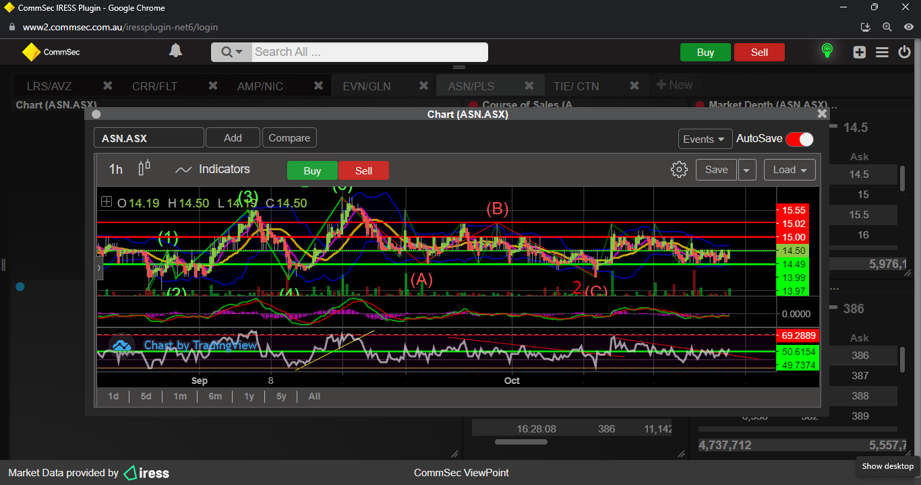Click the green lightbulb ideas icon

point(827,51)
